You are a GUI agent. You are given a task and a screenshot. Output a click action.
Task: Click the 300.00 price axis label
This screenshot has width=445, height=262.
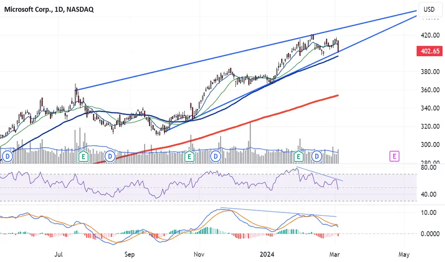coord(430,144)
